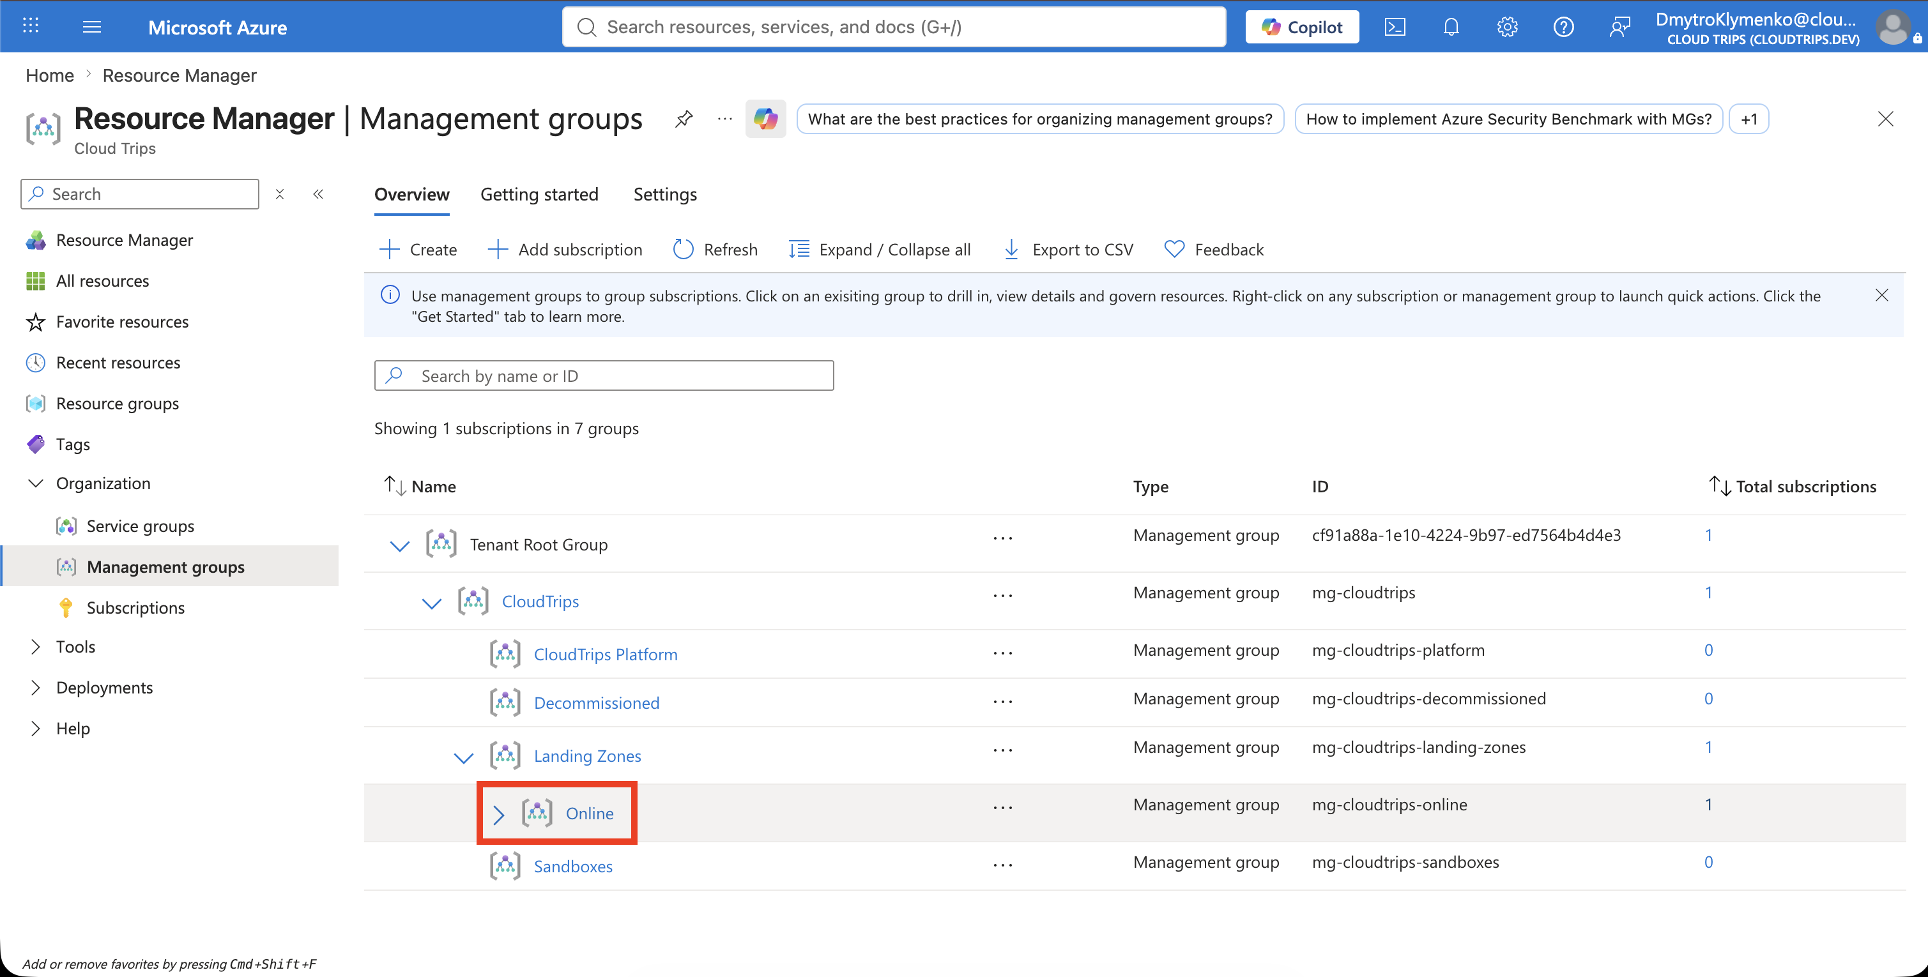Open the feedback person icon in header
Viewport: 1928px width, 977px height.
click(1619, 27)
